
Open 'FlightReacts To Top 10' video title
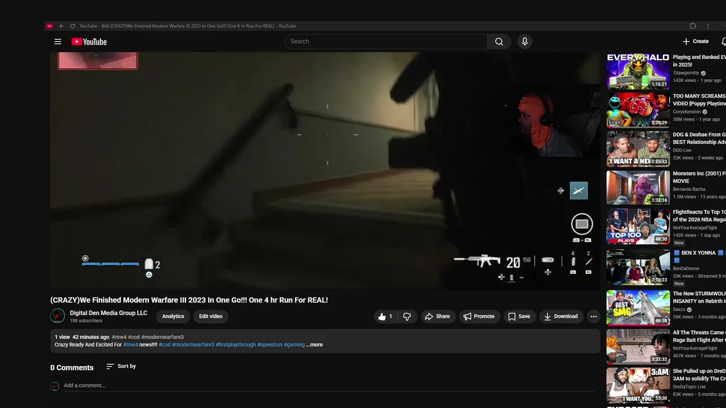tap(699, 216)
